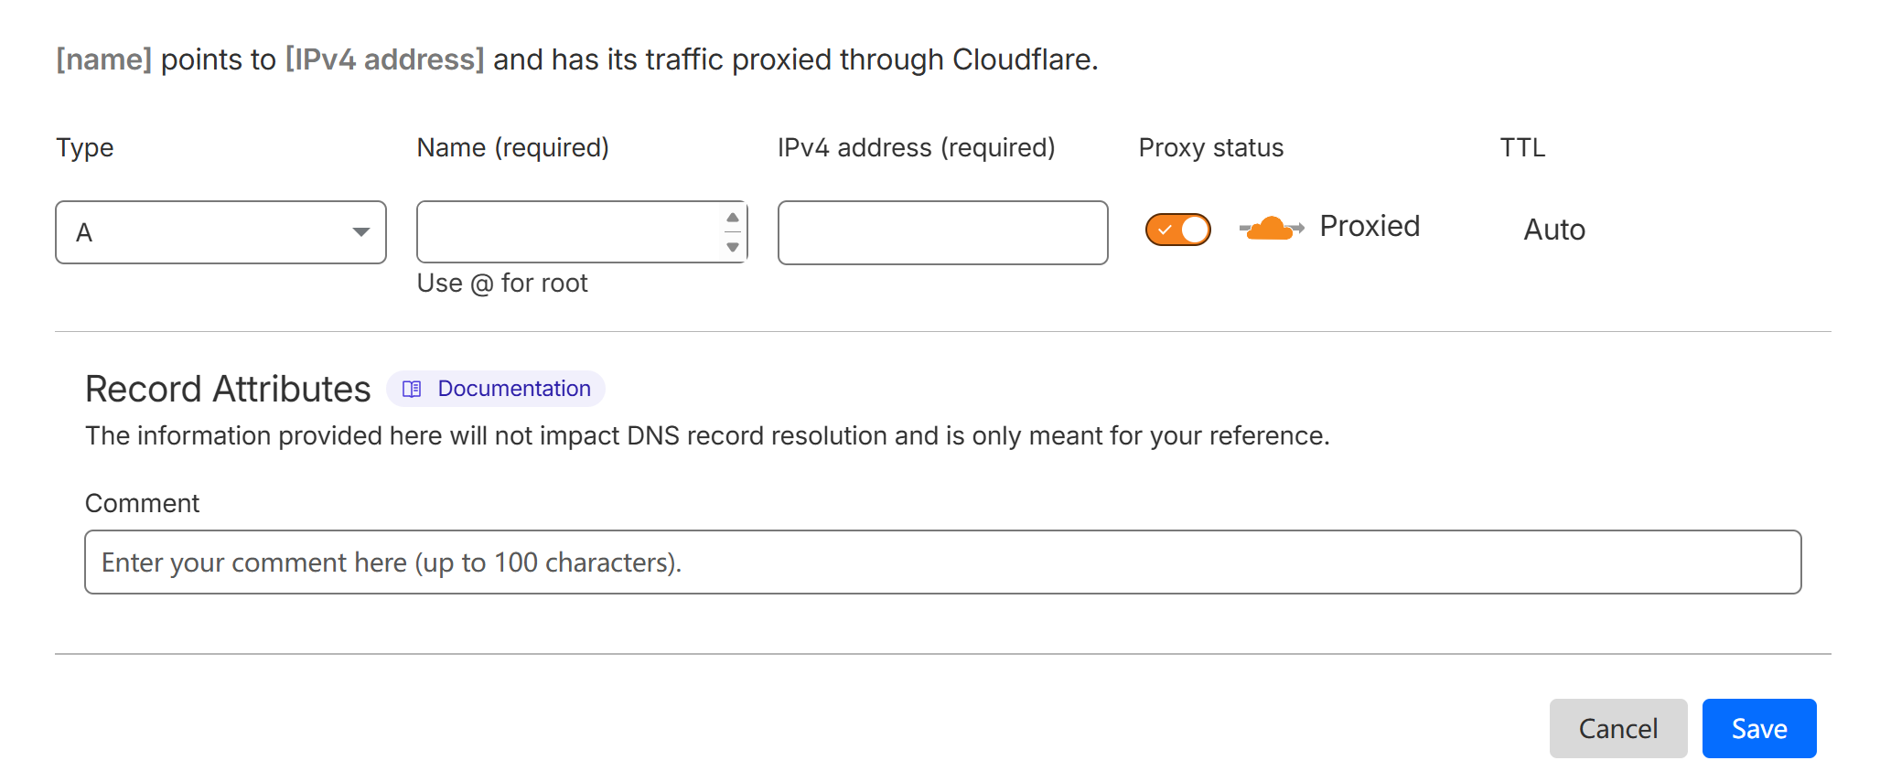1880x782 pixels.
Task: Click the [name] placeholder in description
Action: coord(103,59)
